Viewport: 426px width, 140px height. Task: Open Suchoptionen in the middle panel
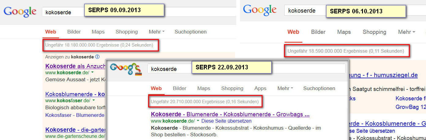[x=319, y=89]
